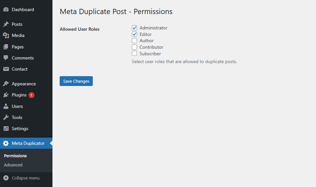Enable the Subscriber role checkbox

coord(134,54)
